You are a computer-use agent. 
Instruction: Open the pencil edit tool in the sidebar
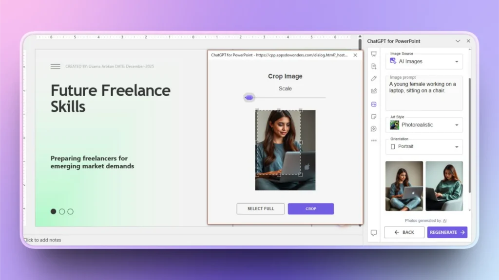pos(374,79)
